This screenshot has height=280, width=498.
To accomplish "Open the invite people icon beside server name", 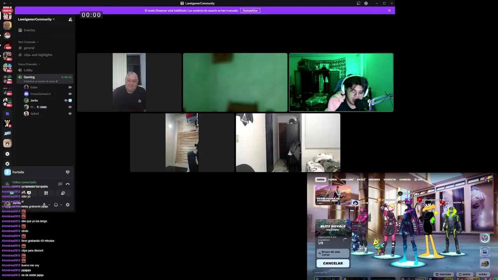I will coord(70,19).
